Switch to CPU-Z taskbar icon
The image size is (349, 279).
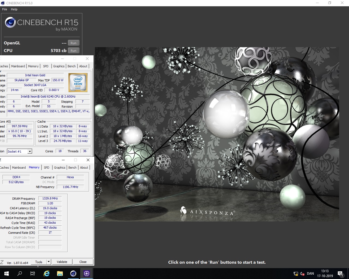coord(87,274)
